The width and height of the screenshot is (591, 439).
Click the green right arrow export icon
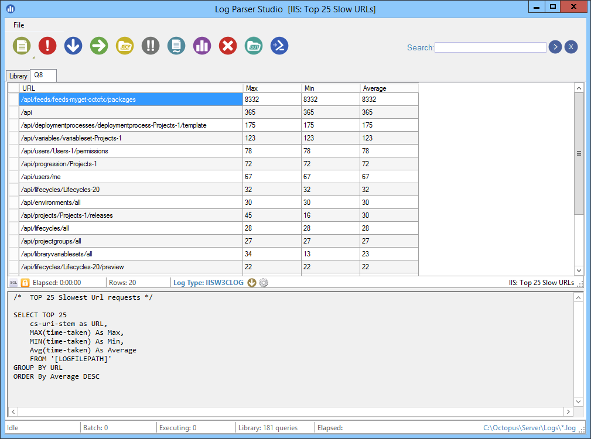click(x=99, y=46)
